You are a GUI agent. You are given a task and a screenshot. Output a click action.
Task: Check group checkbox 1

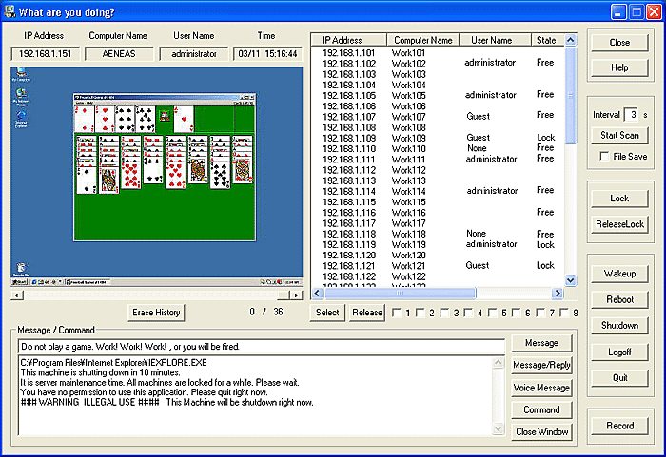[397, 313]
